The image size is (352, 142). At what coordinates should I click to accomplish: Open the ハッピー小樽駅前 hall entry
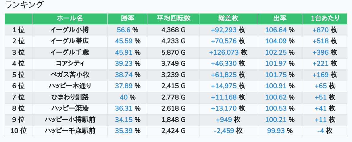coord(70,120)
